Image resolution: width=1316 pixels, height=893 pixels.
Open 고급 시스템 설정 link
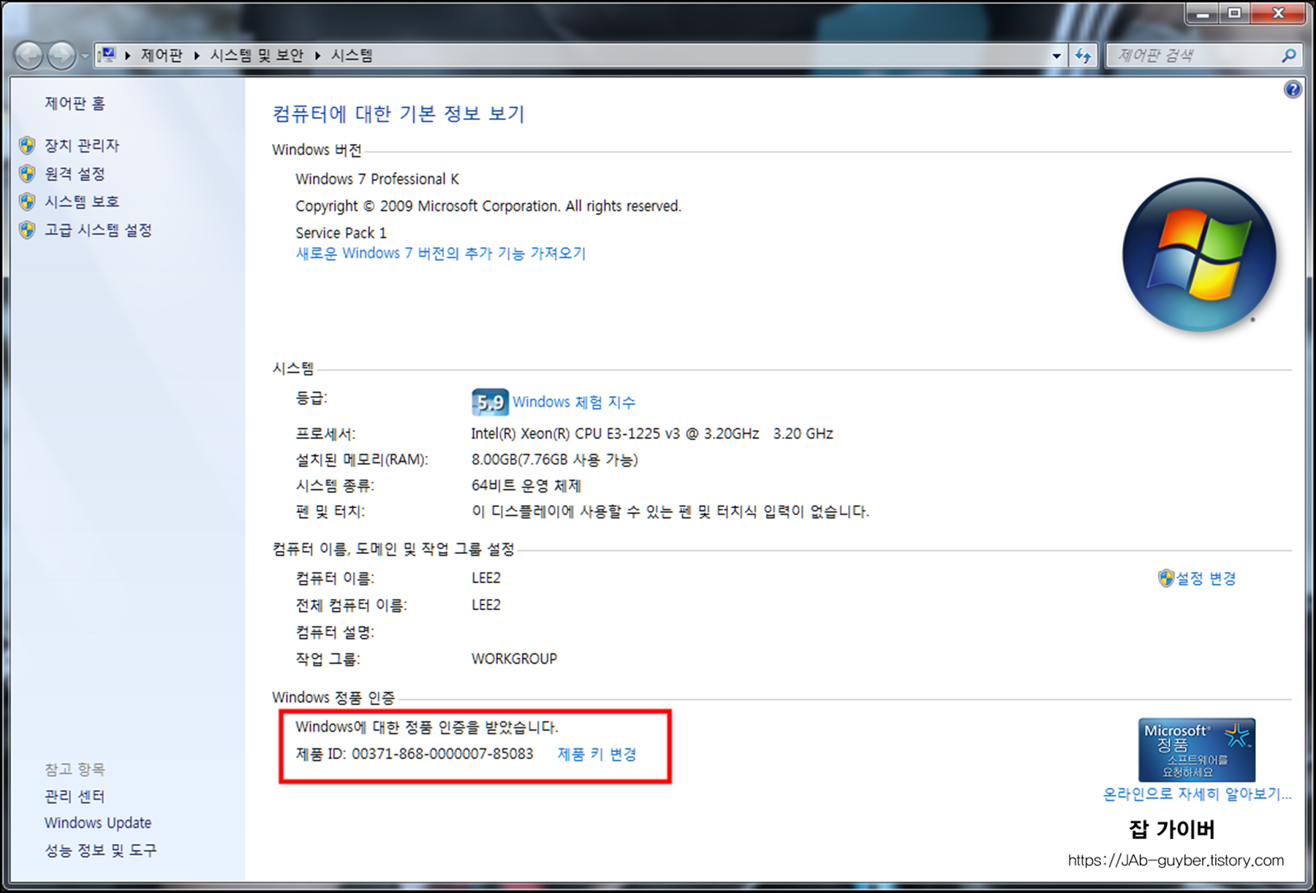coord(99,230)
